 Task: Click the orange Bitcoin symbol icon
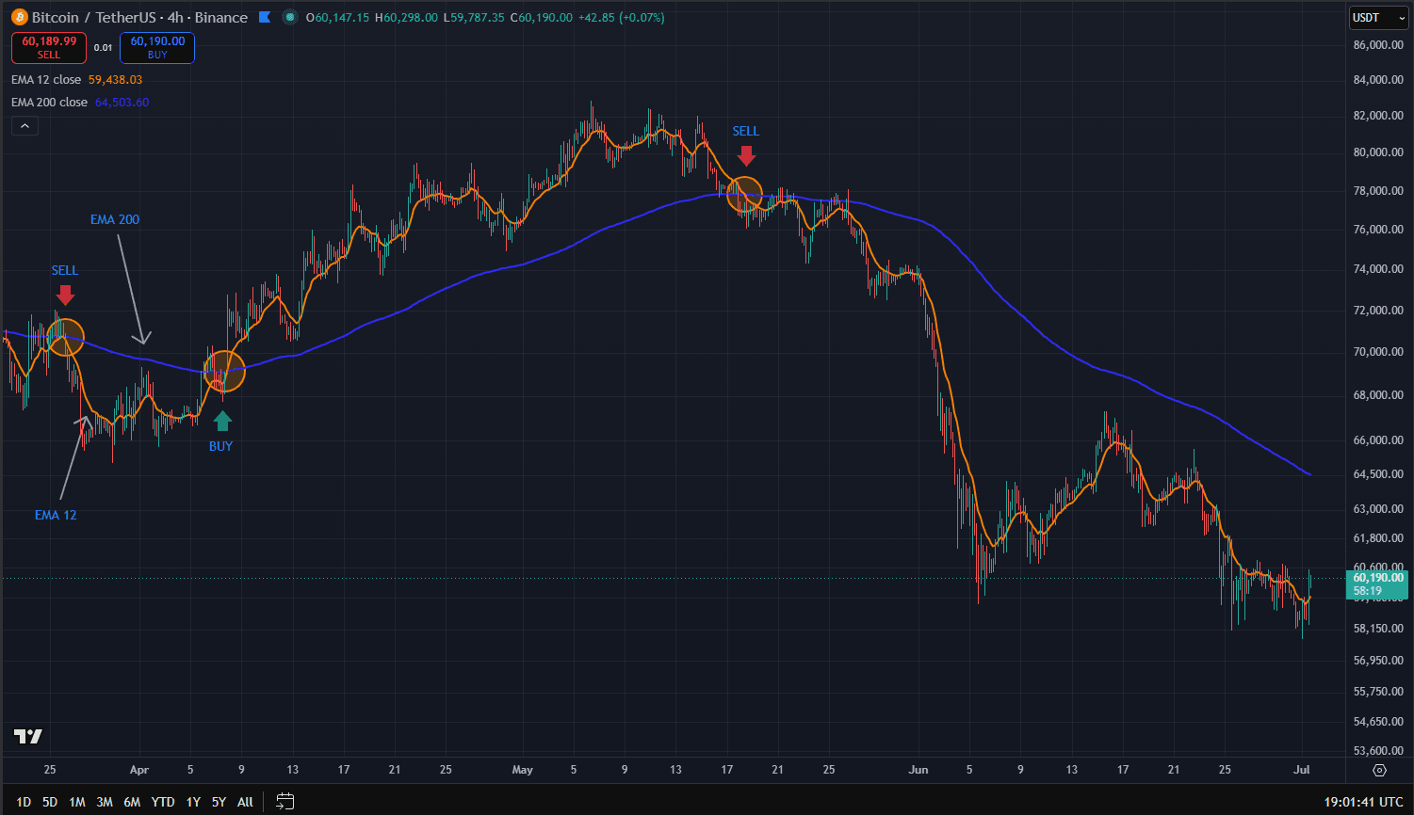[x=19, y=17]
